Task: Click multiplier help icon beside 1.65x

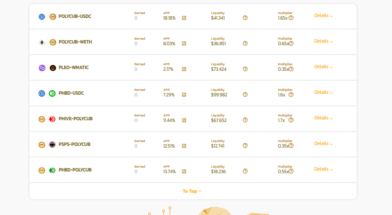Action: [x=291, y=18]
